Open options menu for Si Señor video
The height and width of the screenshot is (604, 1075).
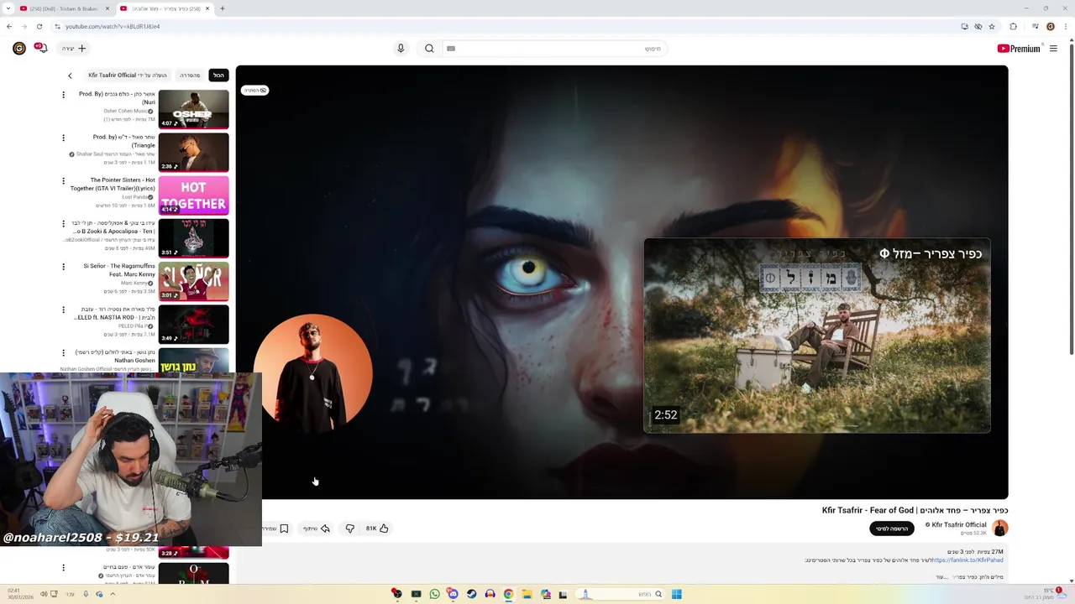click(x=63, y=267)
